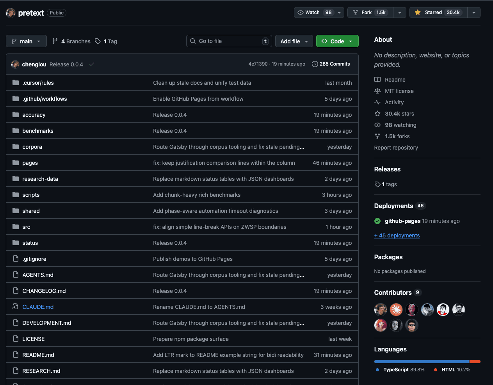Click the symlink icon beside CLAUDE.md
493x385 pixels.
point(16,307)
